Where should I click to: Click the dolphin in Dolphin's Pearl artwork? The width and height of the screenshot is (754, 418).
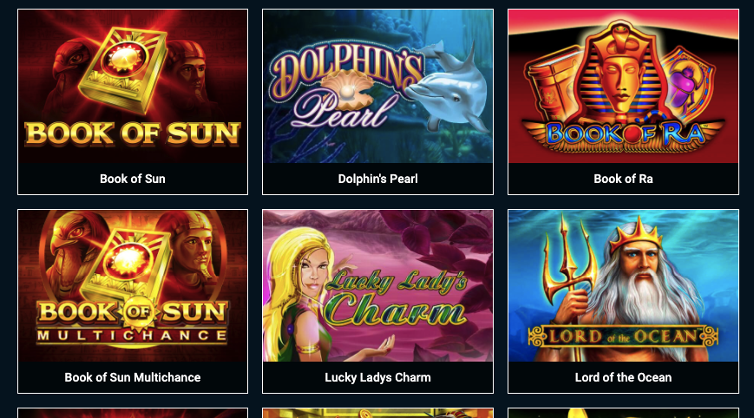tap(447, 87)
